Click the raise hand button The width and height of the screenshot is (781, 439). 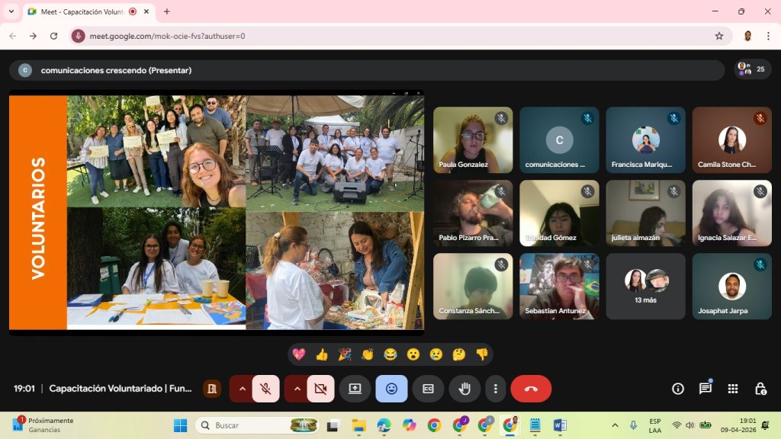point(464,389)
